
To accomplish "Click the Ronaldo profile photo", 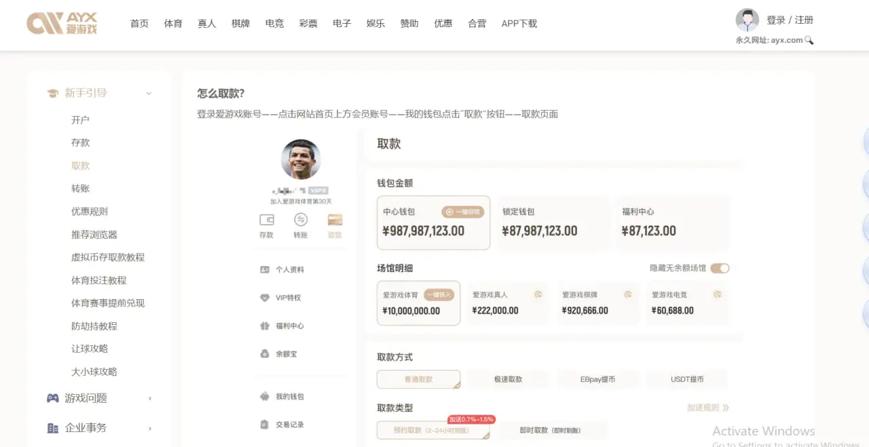I will (x=301, y=161).
